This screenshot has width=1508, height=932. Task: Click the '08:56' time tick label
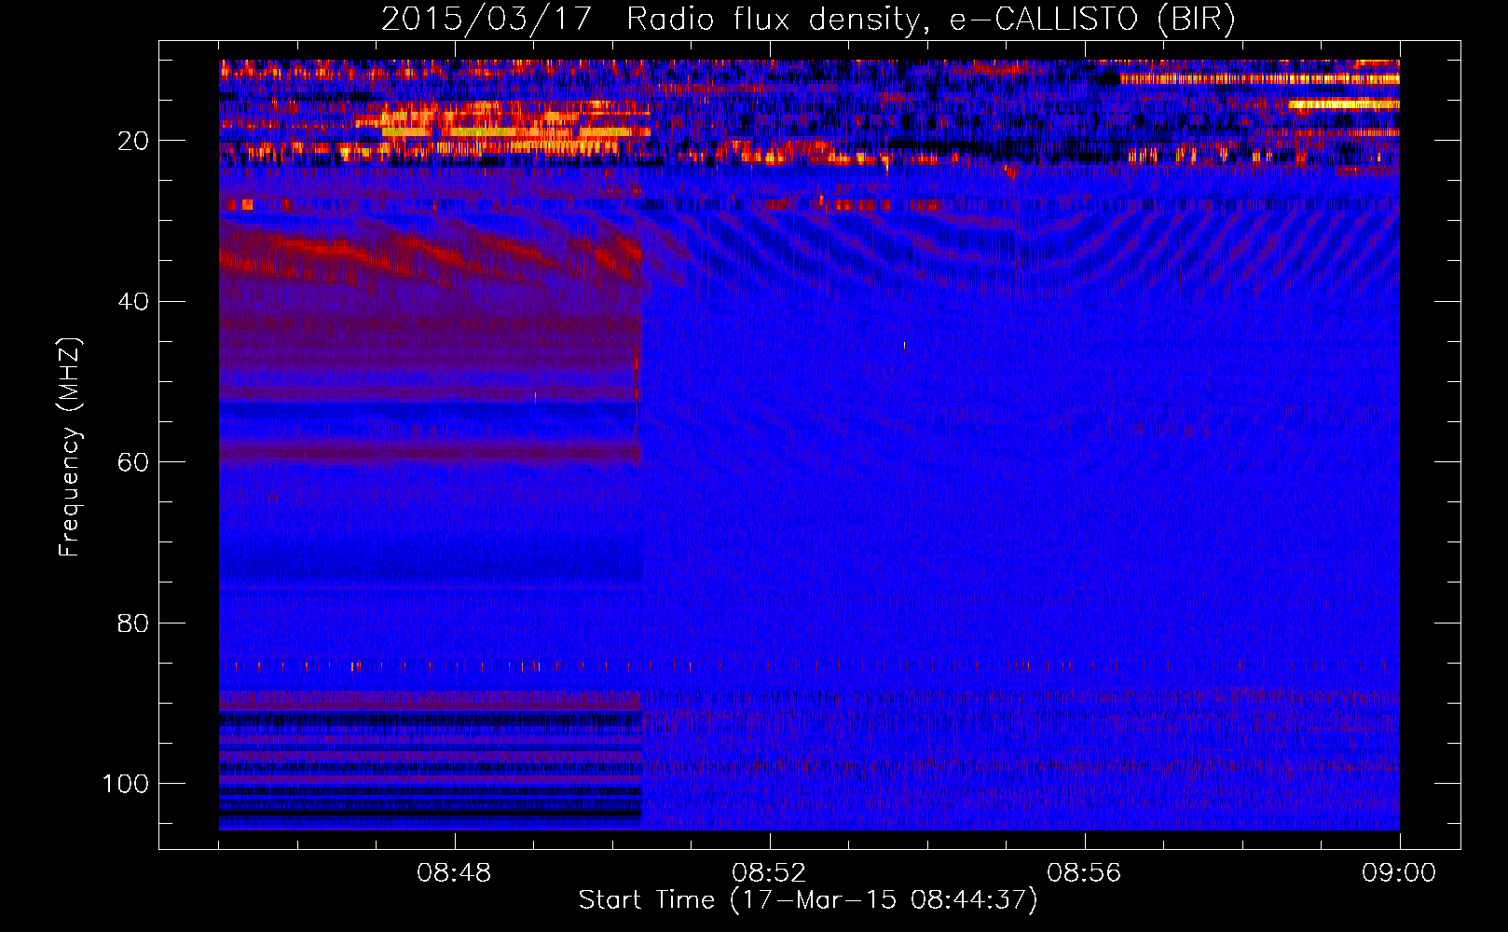[x=1085, y=873]
